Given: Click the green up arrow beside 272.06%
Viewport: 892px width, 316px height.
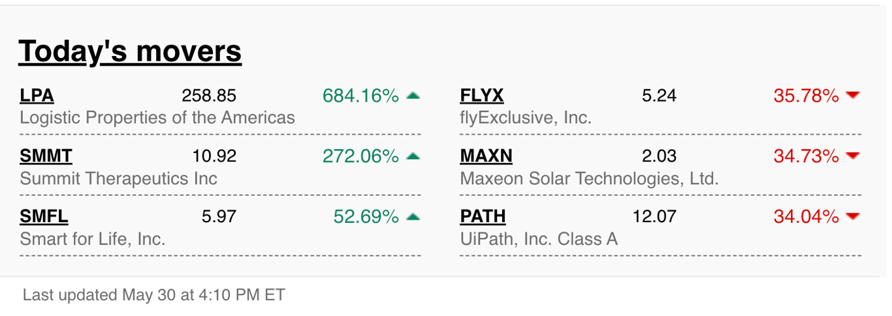Looking at the screenshot, I should (x=413, y=156).
